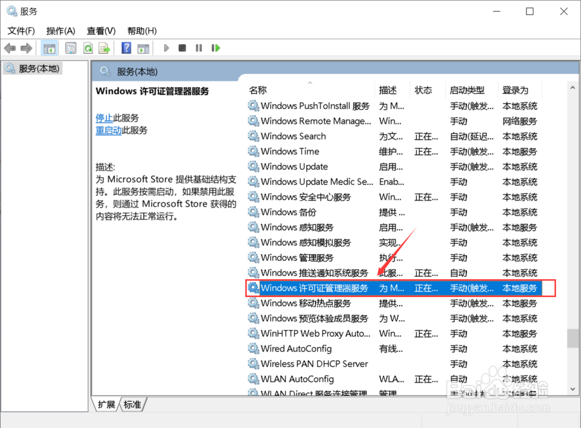Select Windows 感知服务 name
This screenshot has width=581, height=428.
pos(297,227)
